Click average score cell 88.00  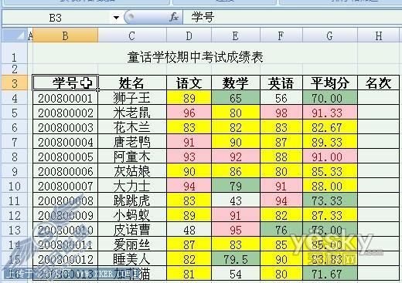click(x=330, y=186)
